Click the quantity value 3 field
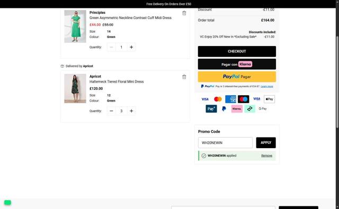This screenshot has width=339, height=209. pyautogui.click(x=121, y=111)
